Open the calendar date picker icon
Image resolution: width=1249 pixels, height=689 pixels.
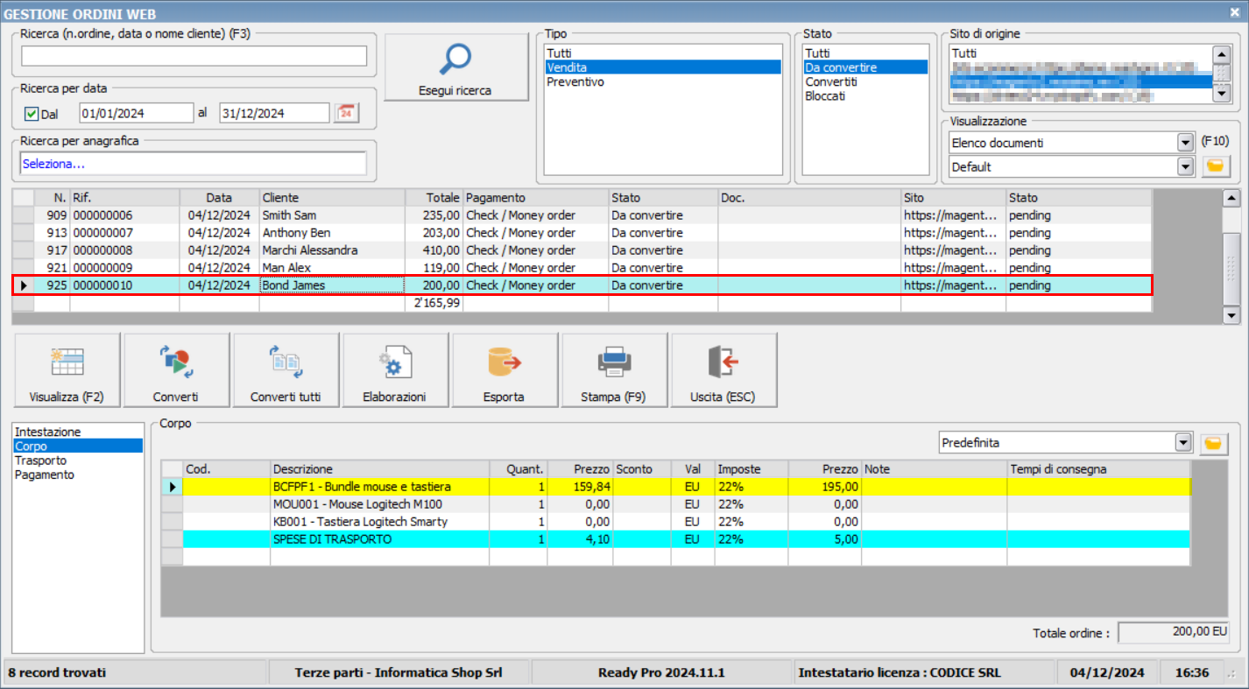point(347,113)
